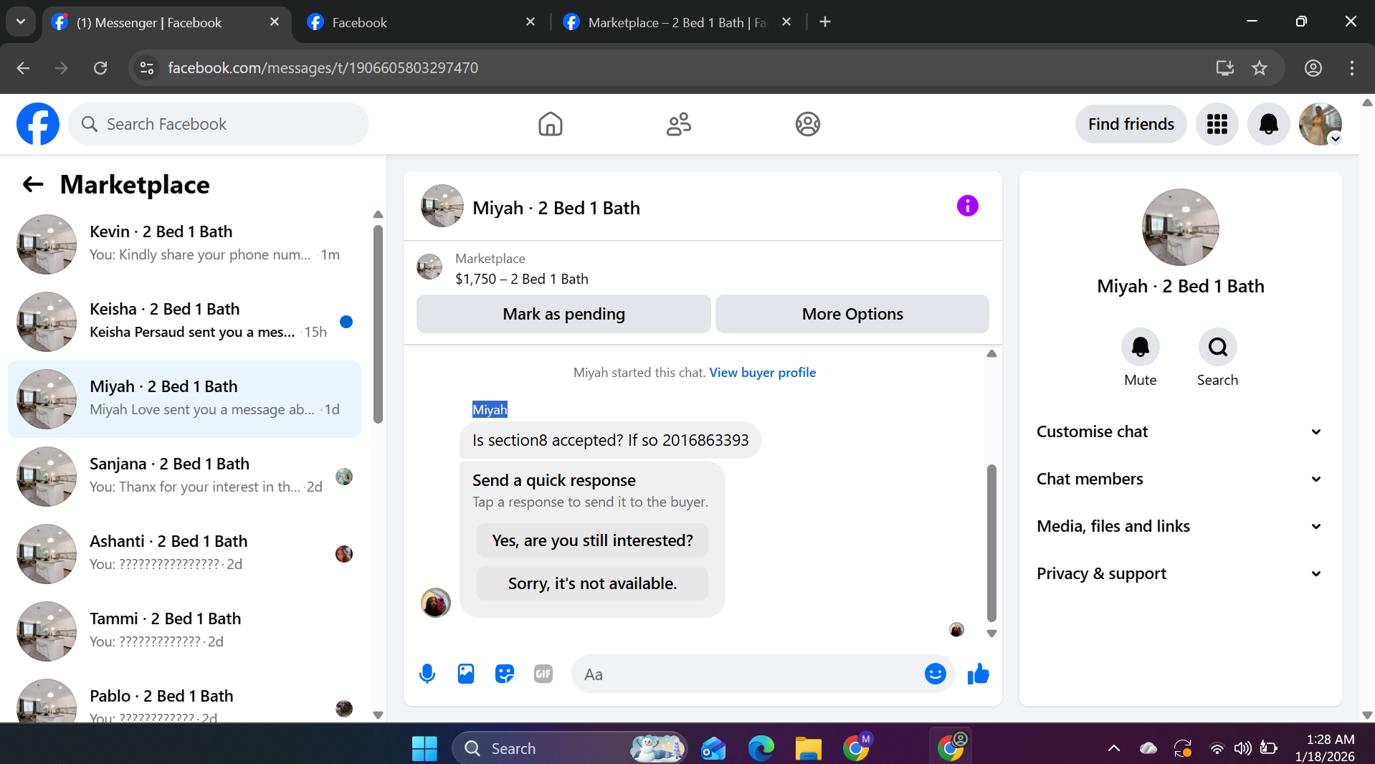
Task: Click Find friends button
Action: coord(1131,124)
